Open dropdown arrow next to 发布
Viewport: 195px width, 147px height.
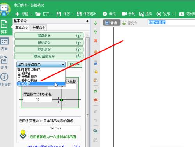click(x=173, y=14)
